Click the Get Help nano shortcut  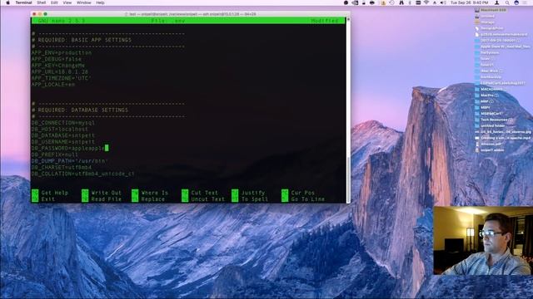tap(50, 193)
